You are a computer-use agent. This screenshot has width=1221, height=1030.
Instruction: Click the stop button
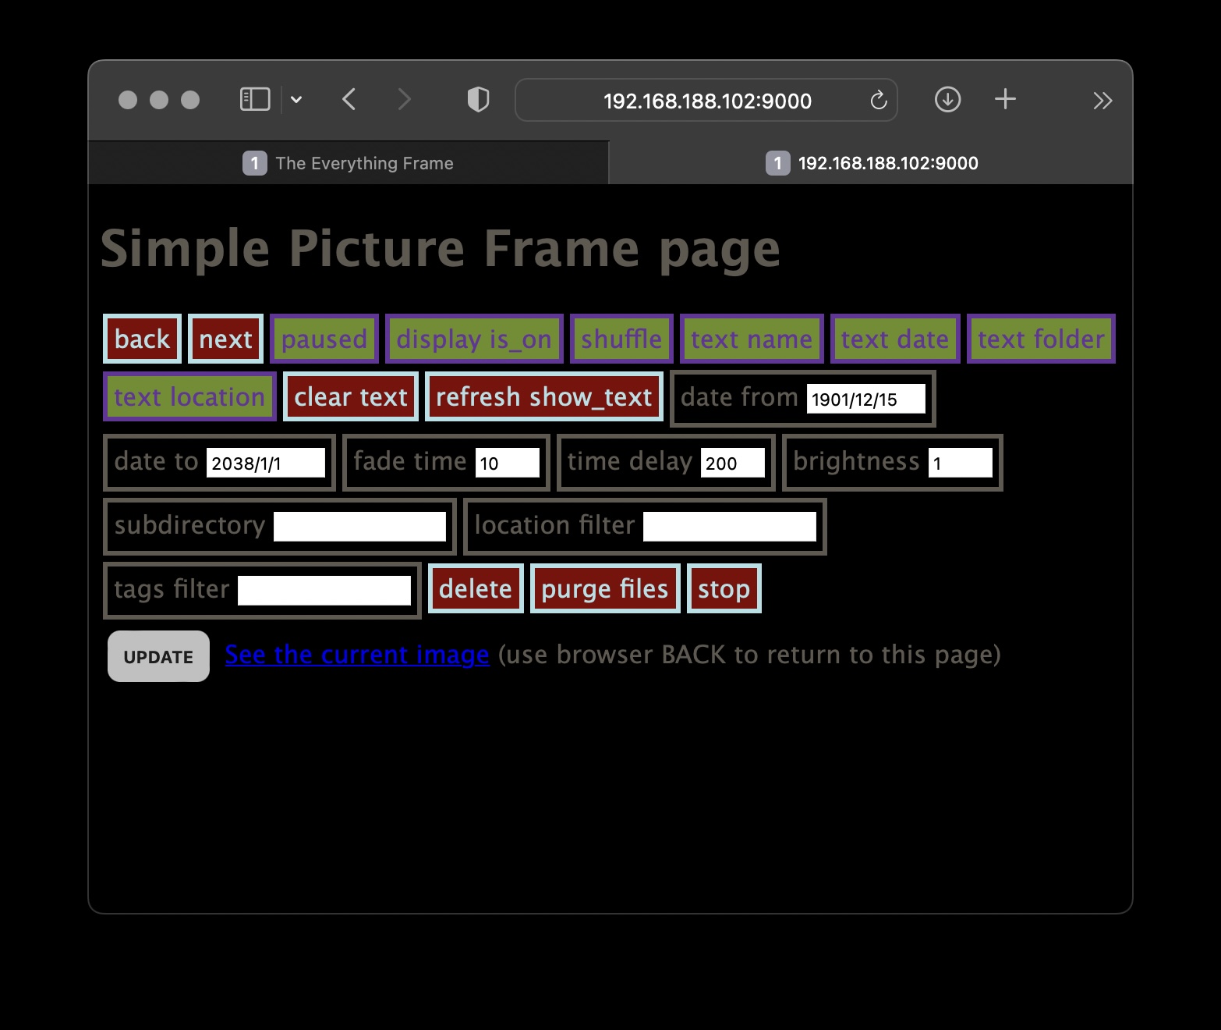pos(724,588)
